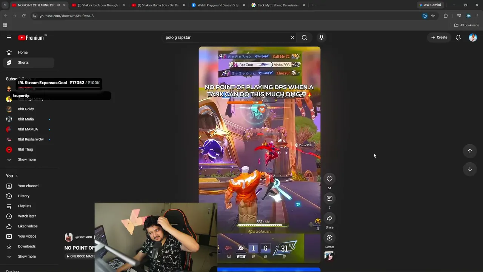
Task: Open the 8bit RusherwOw subscription
Action: (x=29, y=139)
